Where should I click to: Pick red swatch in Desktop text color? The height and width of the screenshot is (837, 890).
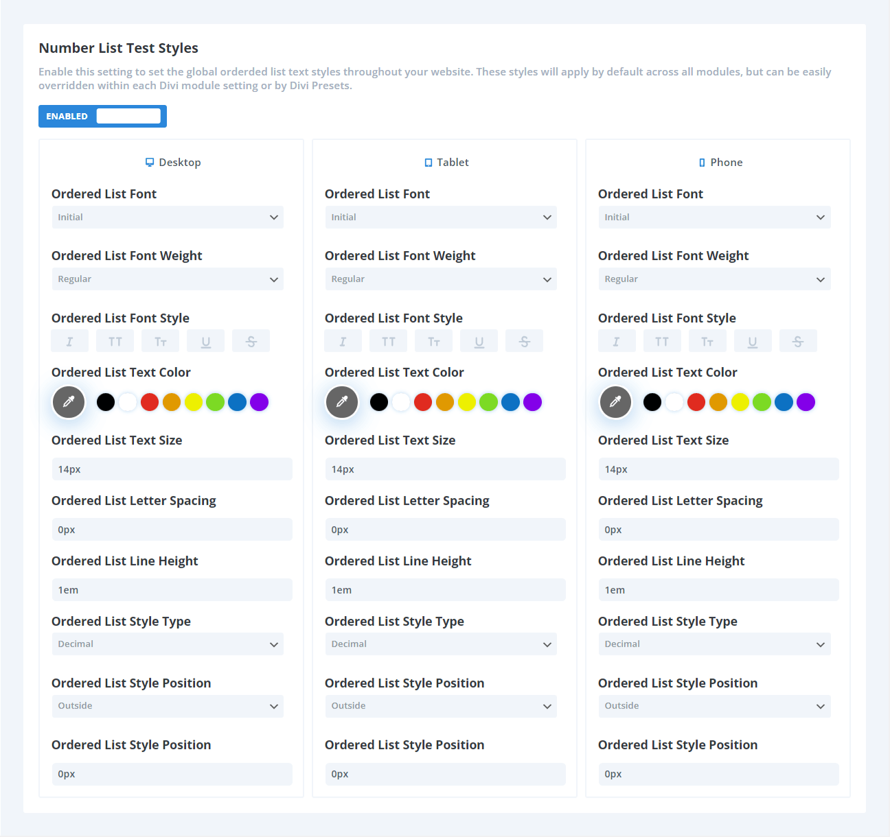point(150,402)
